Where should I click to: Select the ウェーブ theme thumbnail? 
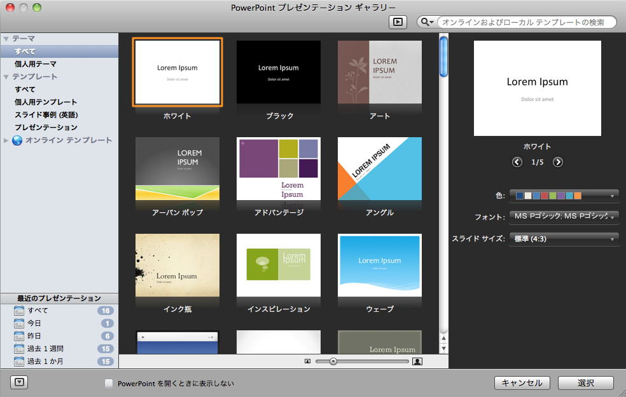point(380,265)
